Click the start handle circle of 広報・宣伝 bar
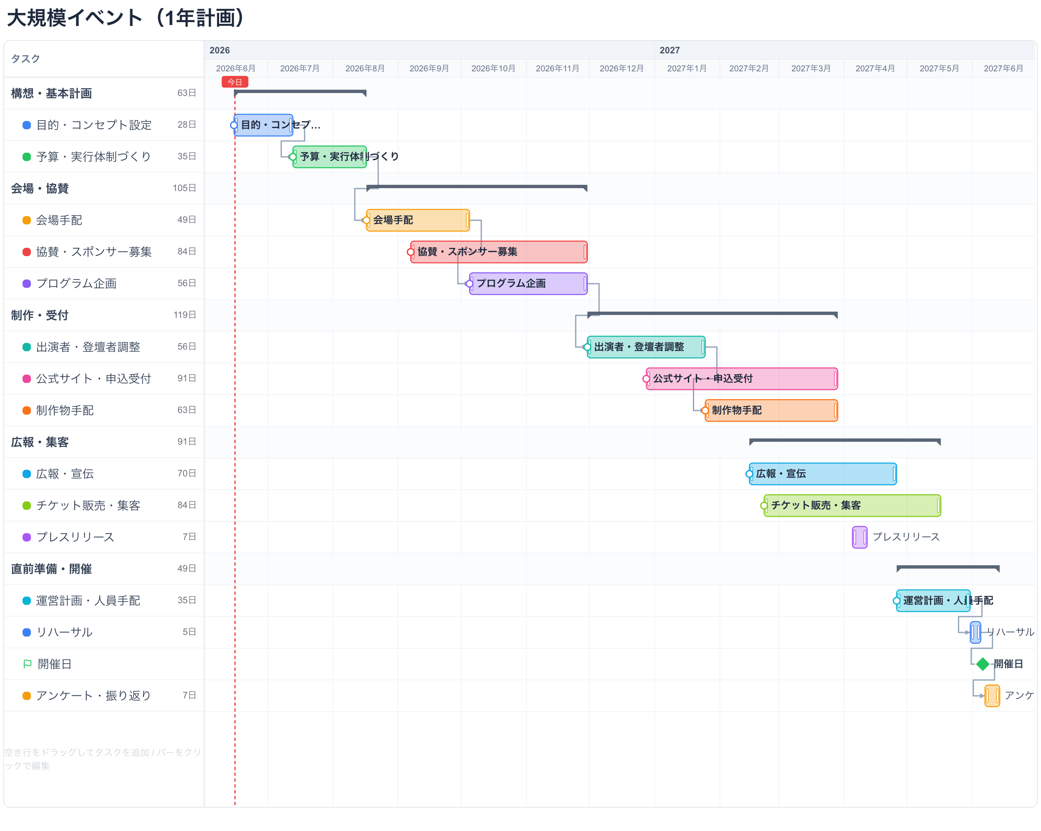1041x831 pixels. 749,474
